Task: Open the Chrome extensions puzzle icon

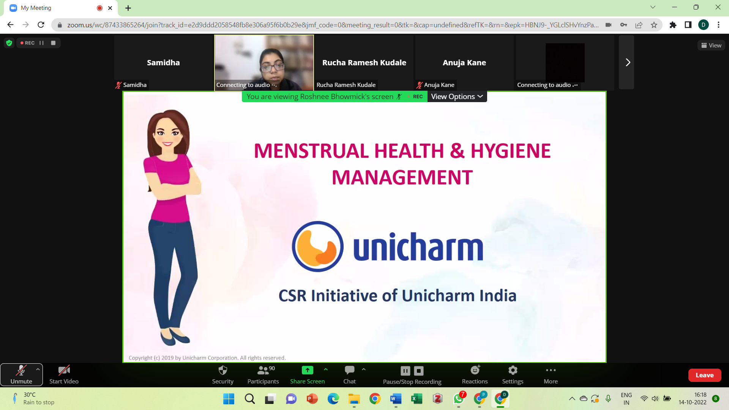Action: click(673, 25)
